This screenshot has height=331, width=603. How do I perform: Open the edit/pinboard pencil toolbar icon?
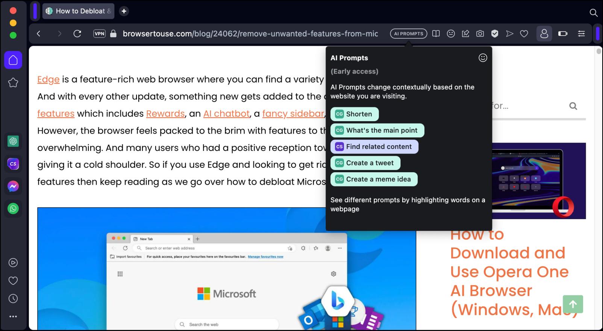[465, 34]
